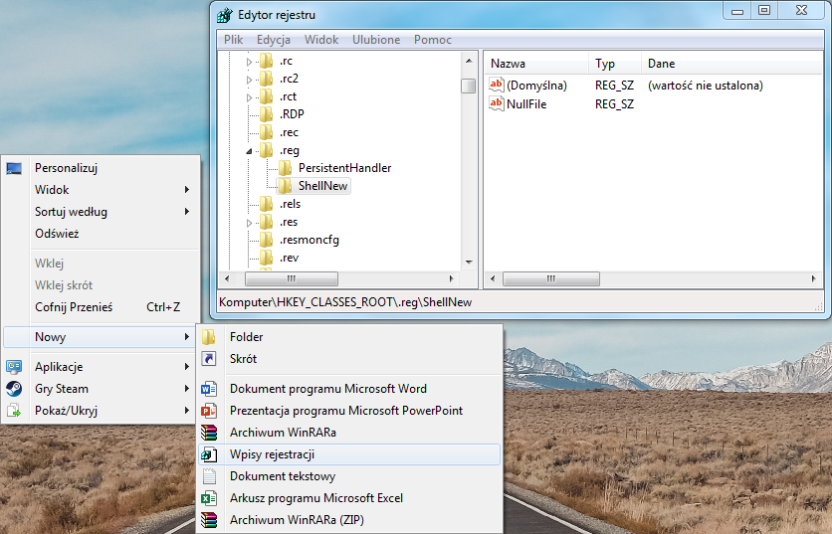Viewport: 832px width, 534px height.
Task: Expand the .rct tree node
Action: click(249, 97)
